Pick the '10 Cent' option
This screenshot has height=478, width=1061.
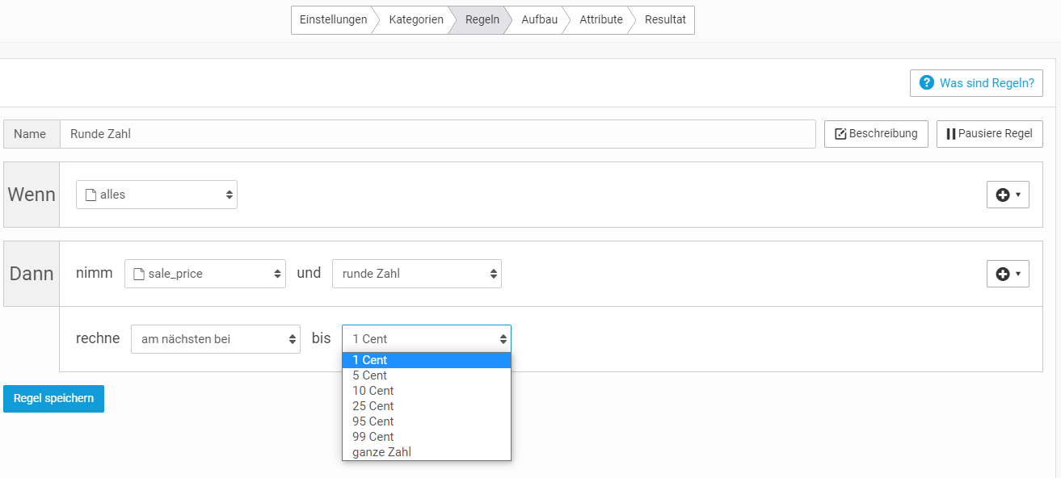coord(427,391)
